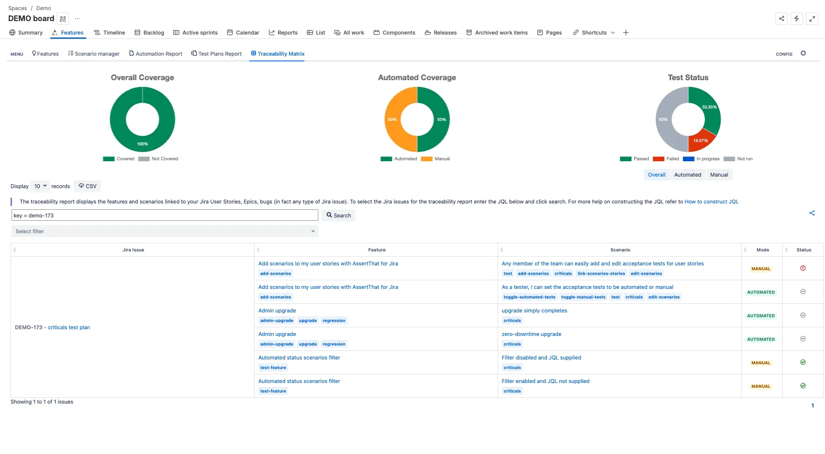This screenshot has width=825, height=454.
Task: Click the link-scenarios-stories tag
Action: click(x=601, y=274)
